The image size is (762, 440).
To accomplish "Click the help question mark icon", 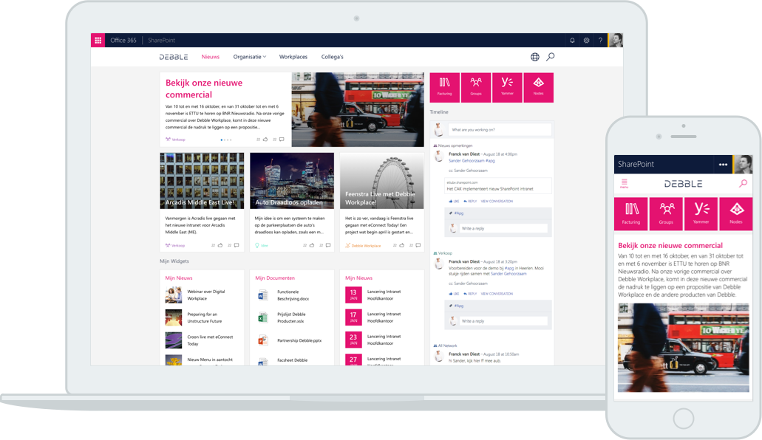I will pyautogui.click(x=600, y=41).
